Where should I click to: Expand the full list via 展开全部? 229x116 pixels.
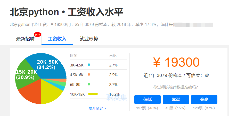pyautogui.click(x=97, y=108)
